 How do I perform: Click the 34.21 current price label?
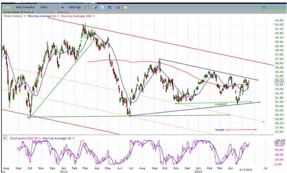click(279, 80)
